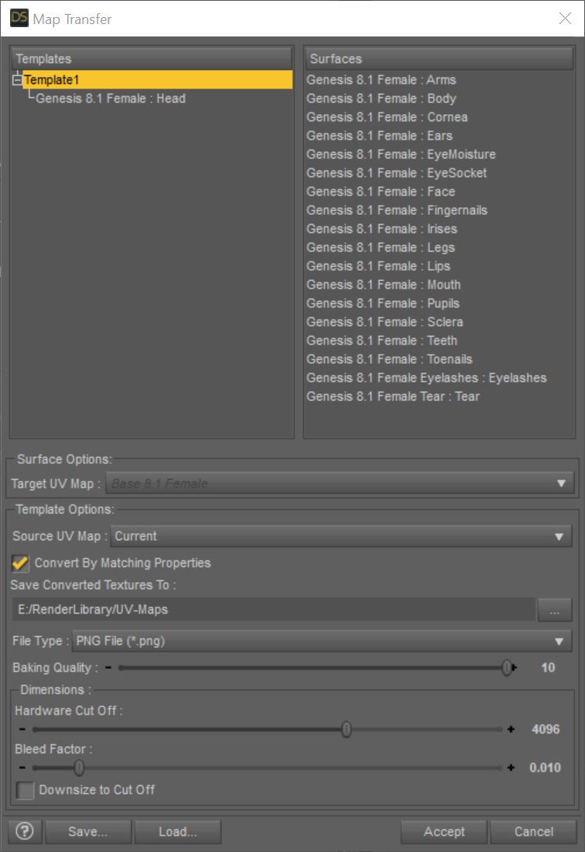Decrease Bleed Factor with minus button

22,767
